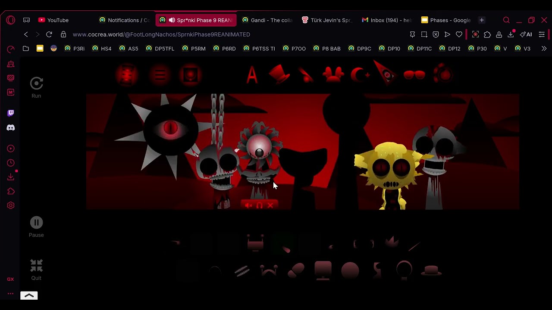Open the AI assistant button
Image resolution: width=552 pixels, height=310 pixels.
526,34
